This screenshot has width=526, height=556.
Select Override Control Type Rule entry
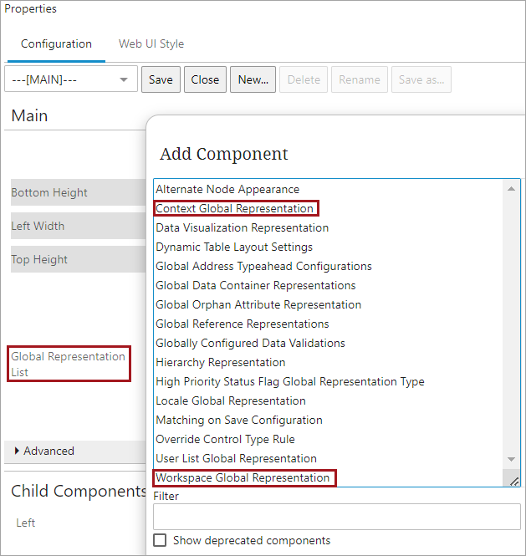(225, 439)
